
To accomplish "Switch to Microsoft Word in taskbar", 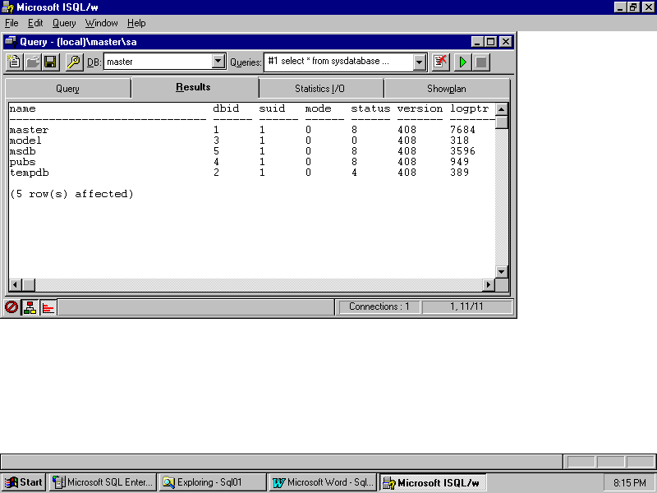I will coord(324,482).
